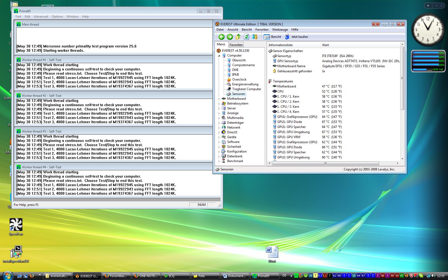Select Energieverwaltung in the EVEREST tree

coord(245,84)
